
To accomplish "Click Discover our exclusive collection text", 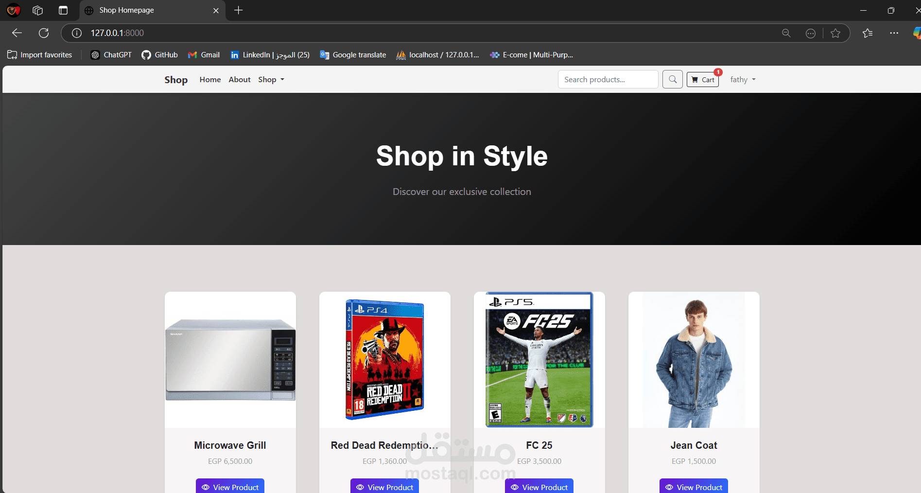I will 462,192.
